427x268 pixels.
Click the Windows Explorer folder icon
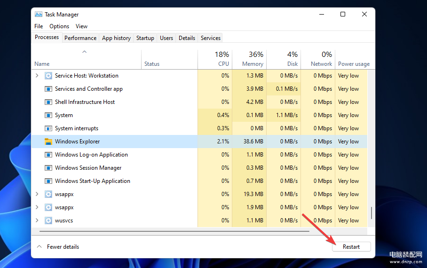[48, 142]
